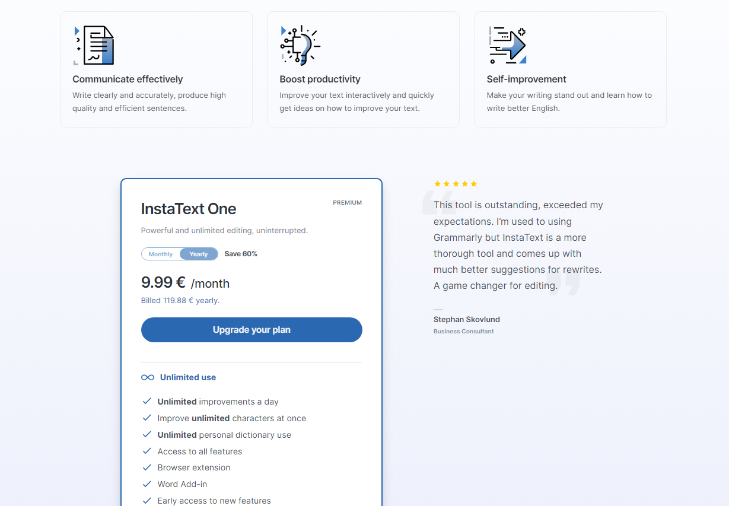Open the Communicate effectively card

click(156, 69)
